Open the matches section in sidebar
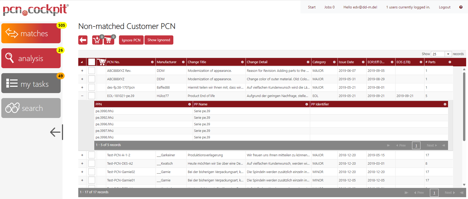The width and height of the screenshot is (468, 199). tap(31, 33)
